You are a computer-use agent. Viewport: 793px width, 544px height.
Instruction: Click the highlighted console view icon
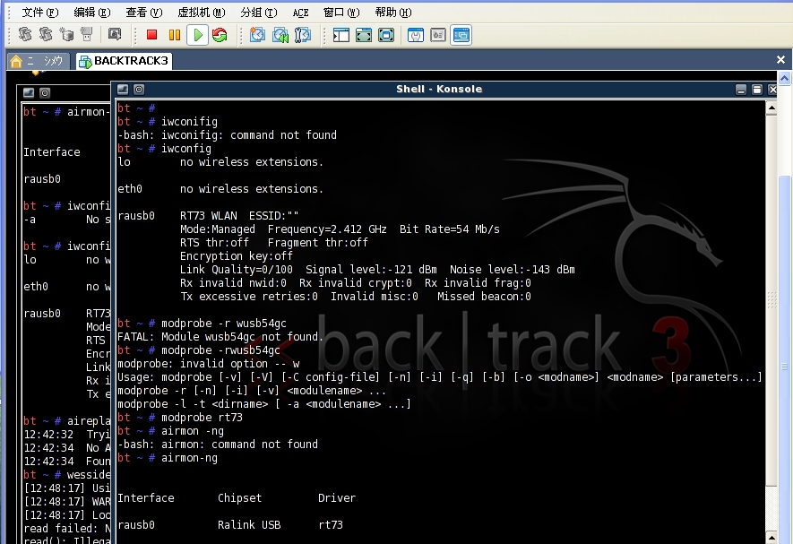click(461, 35)
